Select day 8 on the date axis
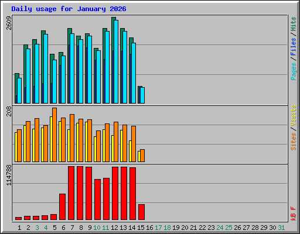The width and height of the screenshot is (300, 234). pyautogui.click(x=81, y=228)
